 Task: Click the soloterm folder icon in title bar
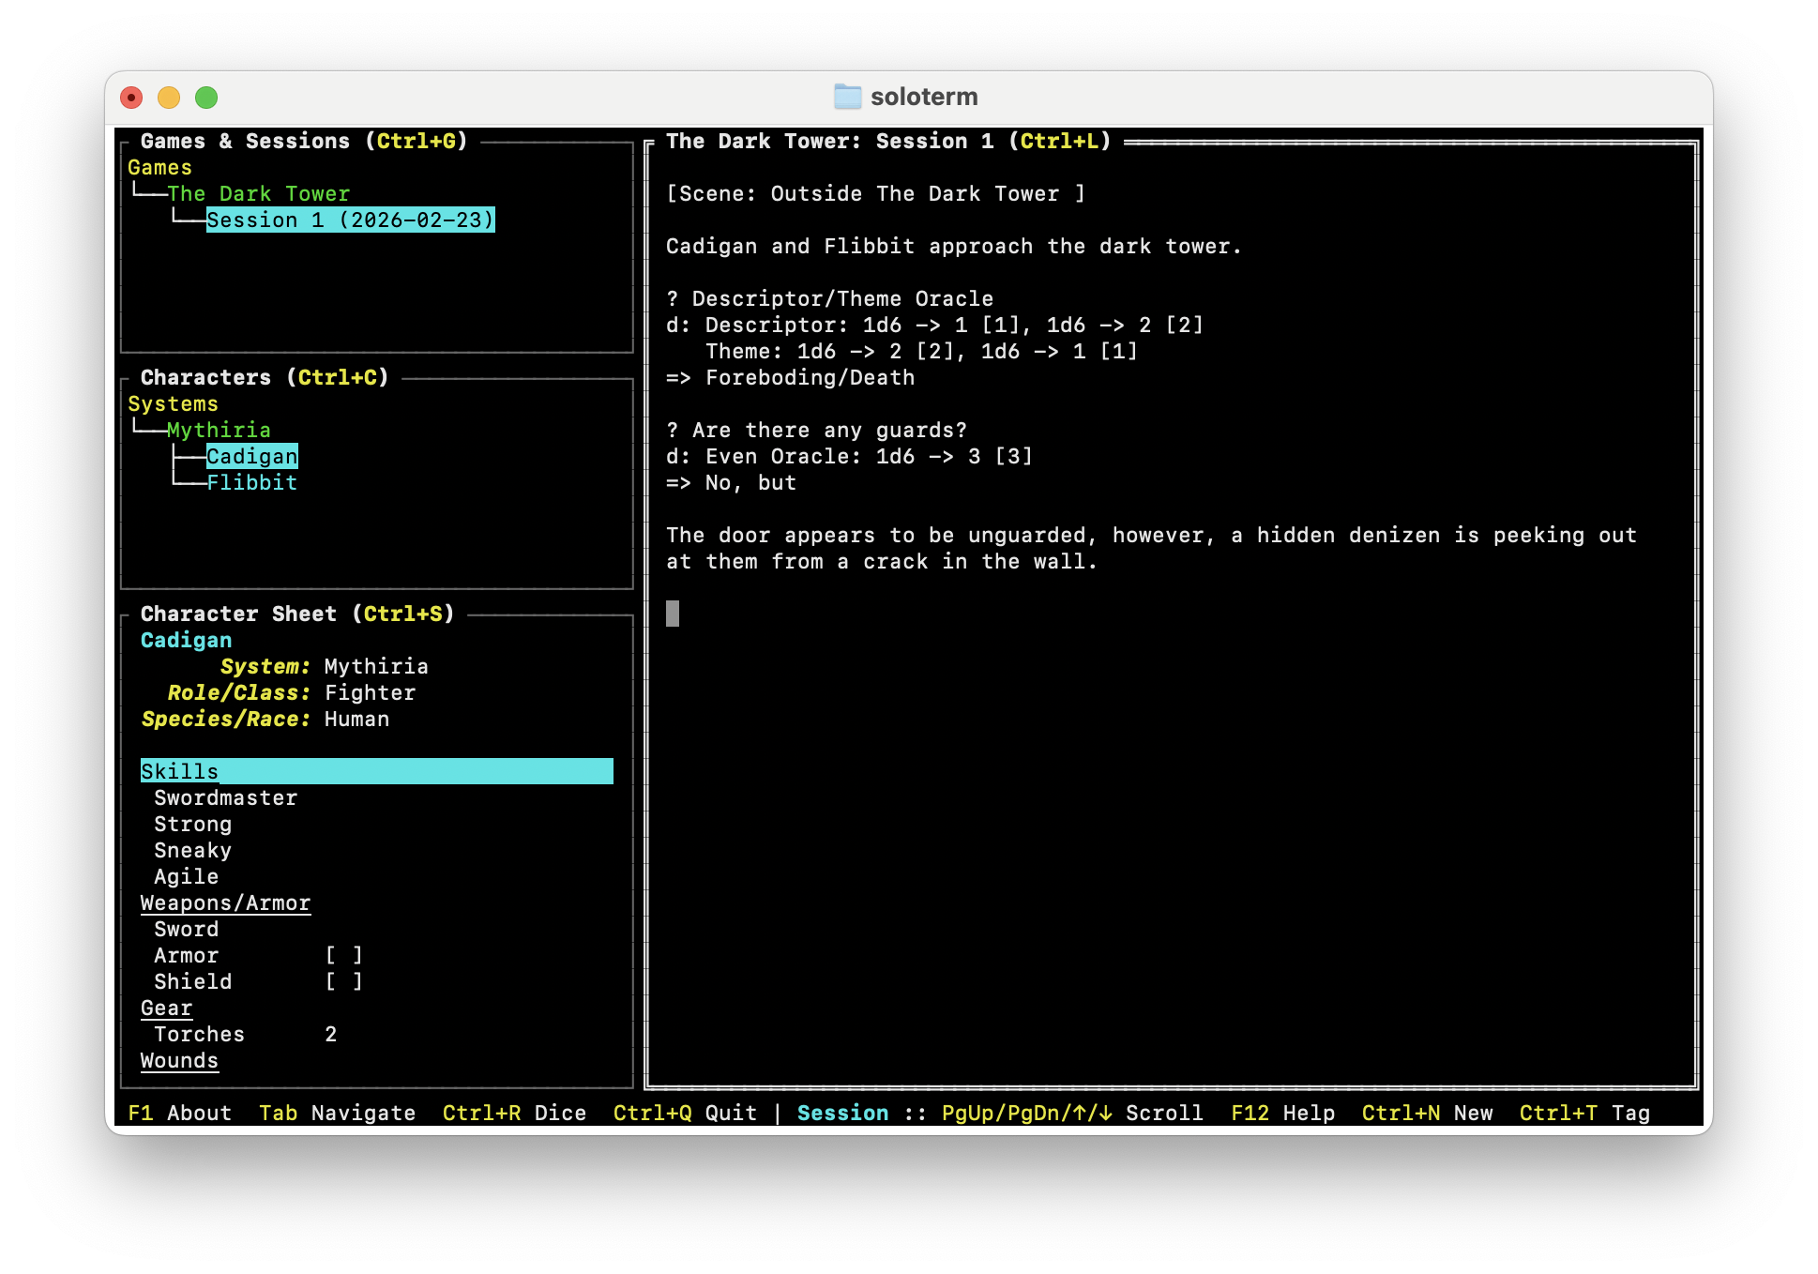(x=847, y=97)
